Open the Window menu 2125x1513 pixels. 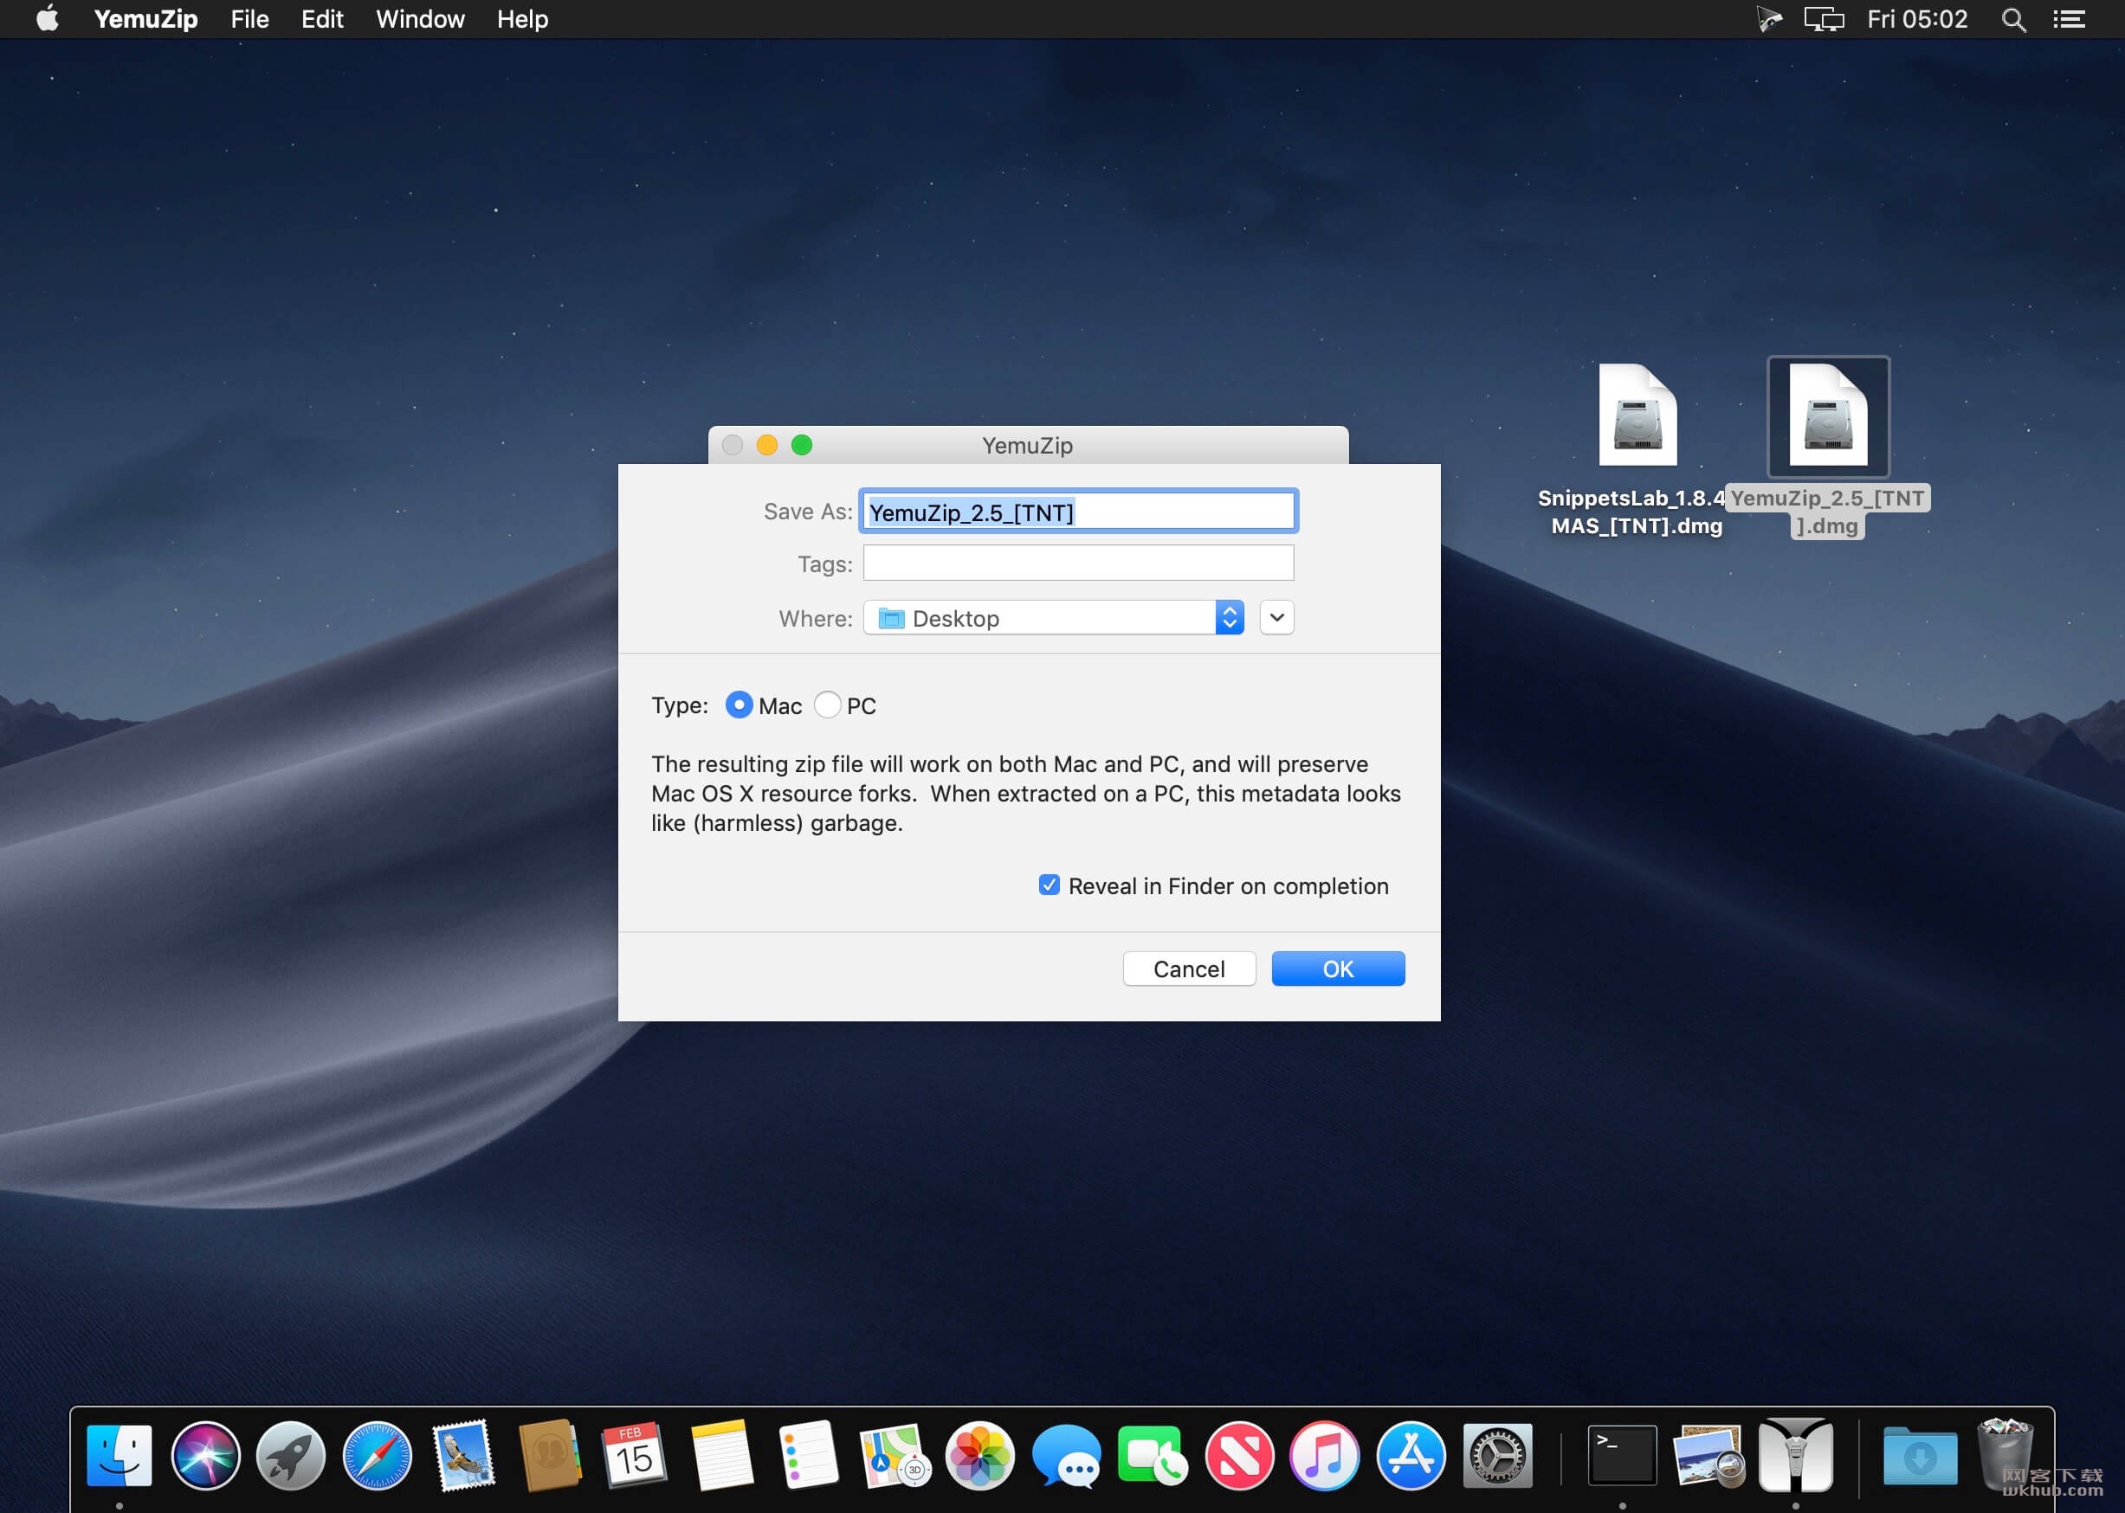(420, 20)
